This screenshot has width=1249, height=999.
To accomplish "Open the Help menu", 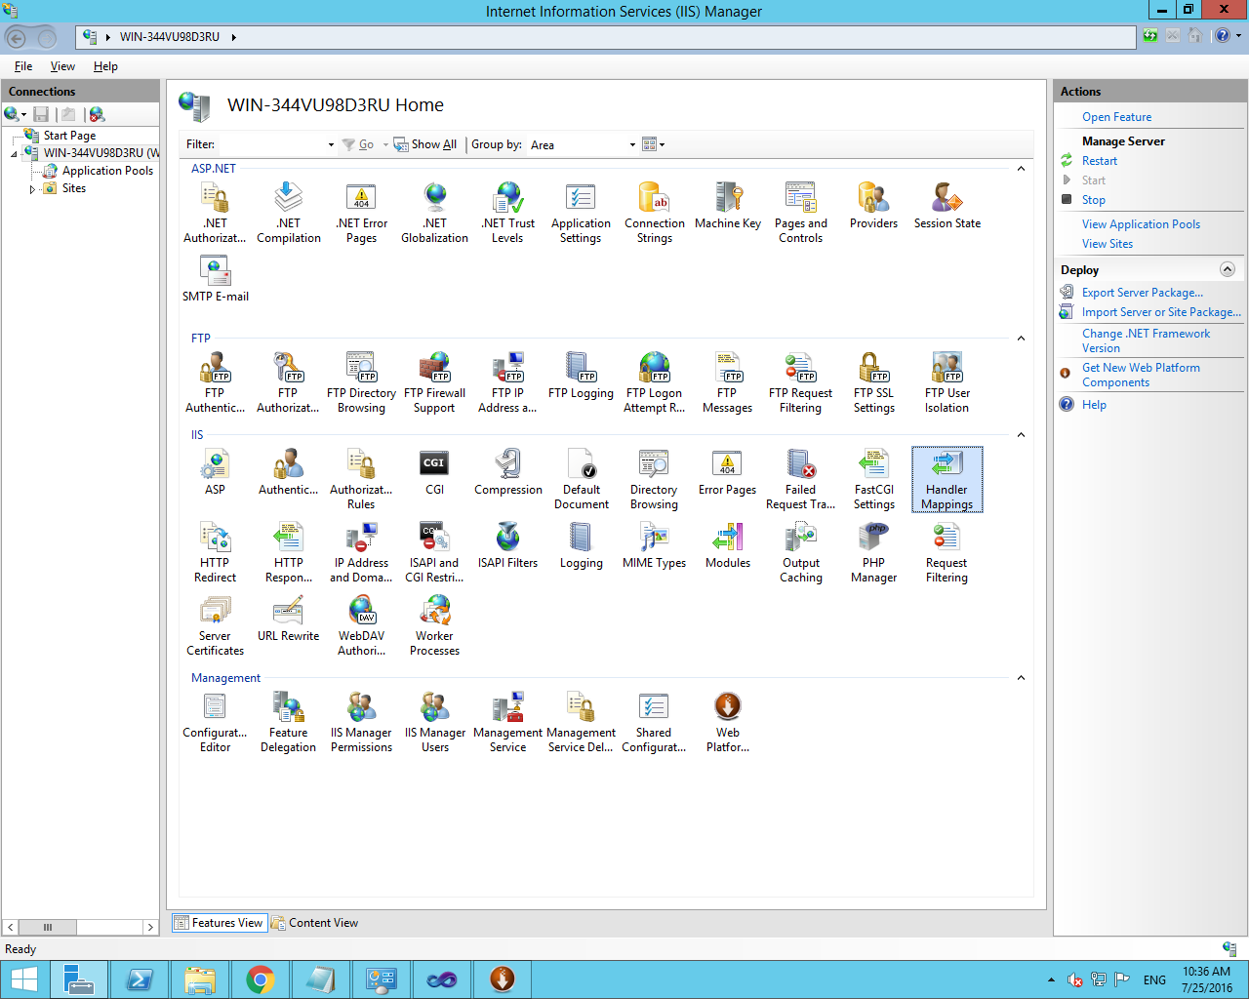I will pos(105,66).
